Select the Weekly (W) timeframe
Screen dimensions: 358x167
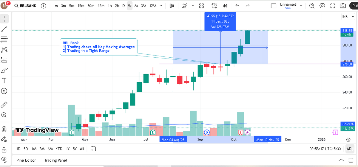[129, 6]
